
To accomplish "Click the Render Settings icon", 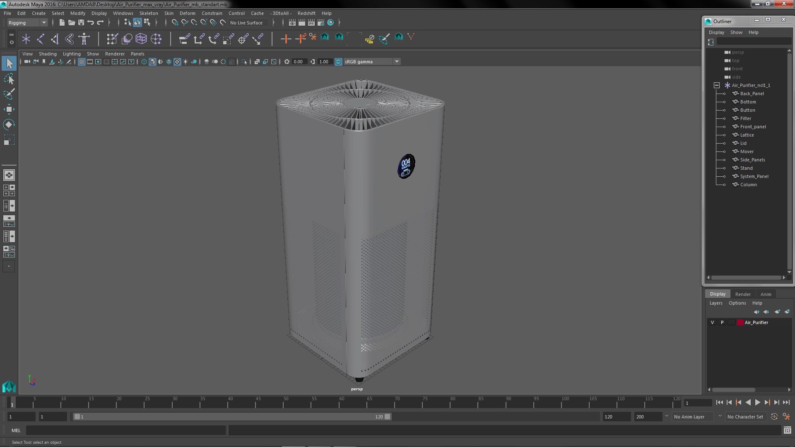I will click(321, 22).
